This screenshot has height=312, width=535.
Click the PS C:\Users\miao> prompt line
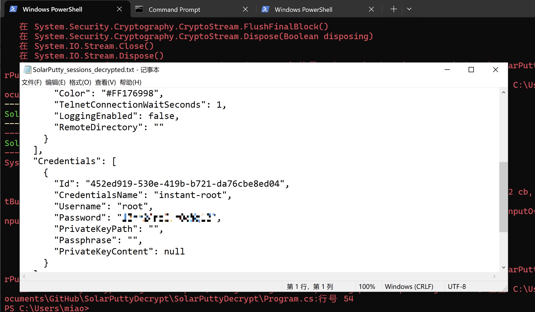(47, 308)
